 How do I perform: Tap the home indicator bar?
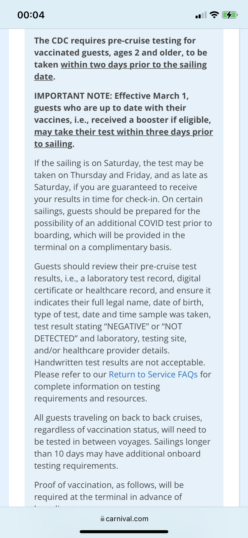[x=124, y=532]
